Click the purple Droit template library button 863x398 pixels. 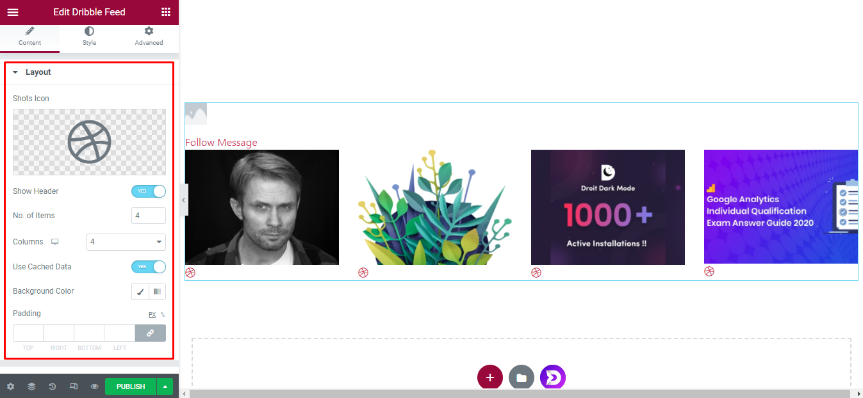(553, 378)
